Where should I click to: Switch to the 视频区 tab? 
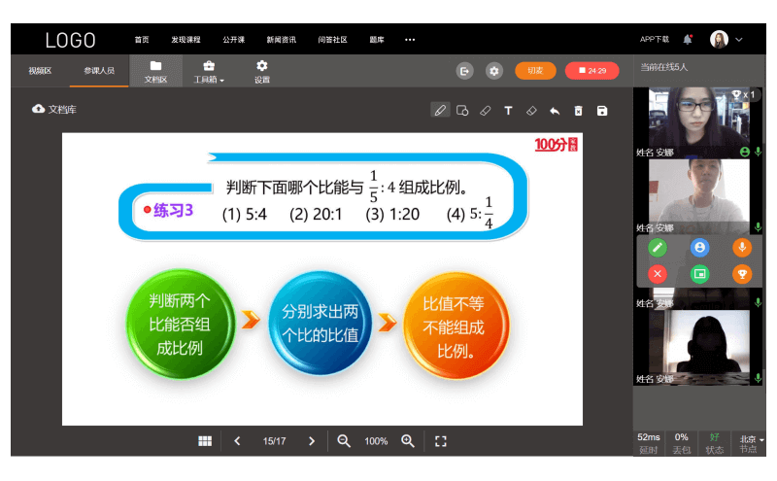coord(40,71)
